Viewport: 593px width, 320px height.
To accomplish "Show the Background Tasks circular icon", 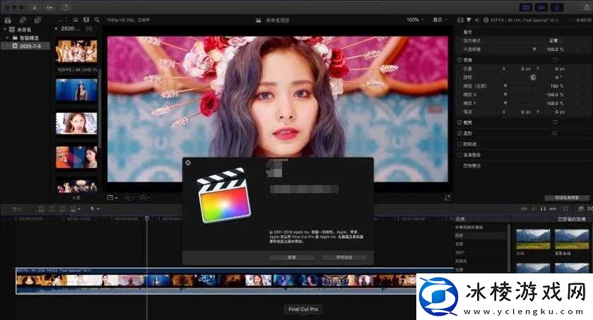I will pos(66,8).
